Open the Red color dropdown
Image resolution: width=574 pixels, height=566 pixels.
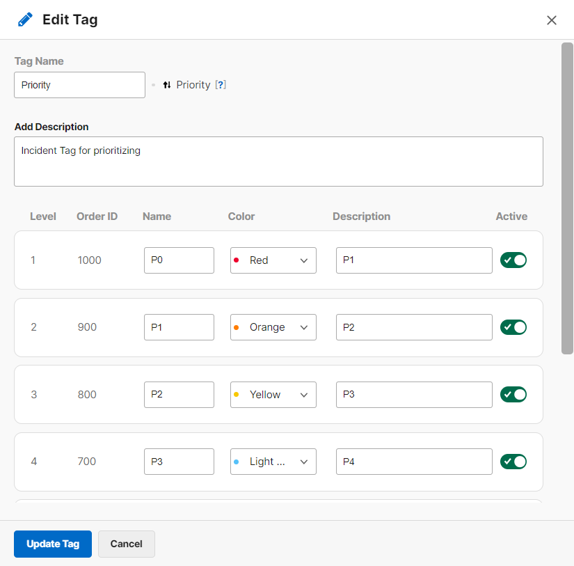(273, 260)
